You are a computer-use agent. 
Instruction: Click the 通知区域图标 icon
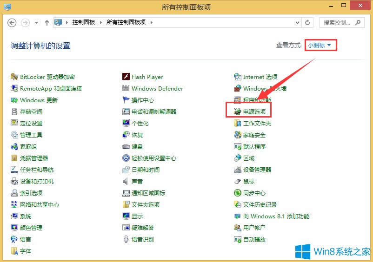(126, 193)
